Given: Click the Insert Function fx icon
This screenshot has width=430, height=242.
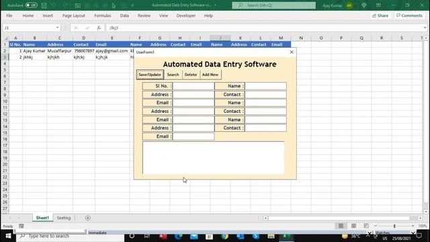Looking at the screenshot, I should [x=99, y=28].
